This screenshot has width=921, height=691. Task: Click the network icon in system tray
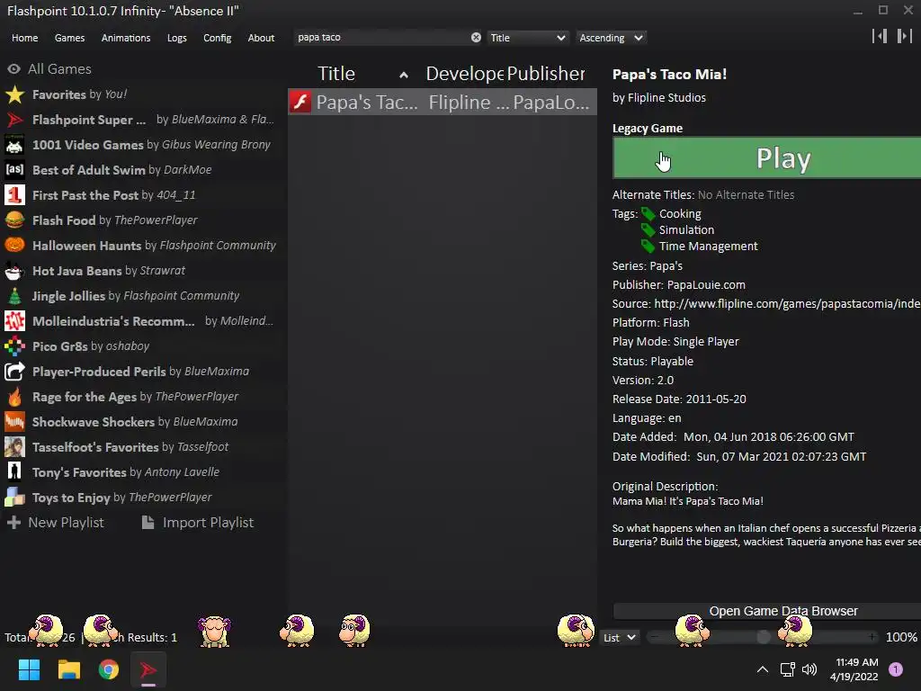point(787,669)
